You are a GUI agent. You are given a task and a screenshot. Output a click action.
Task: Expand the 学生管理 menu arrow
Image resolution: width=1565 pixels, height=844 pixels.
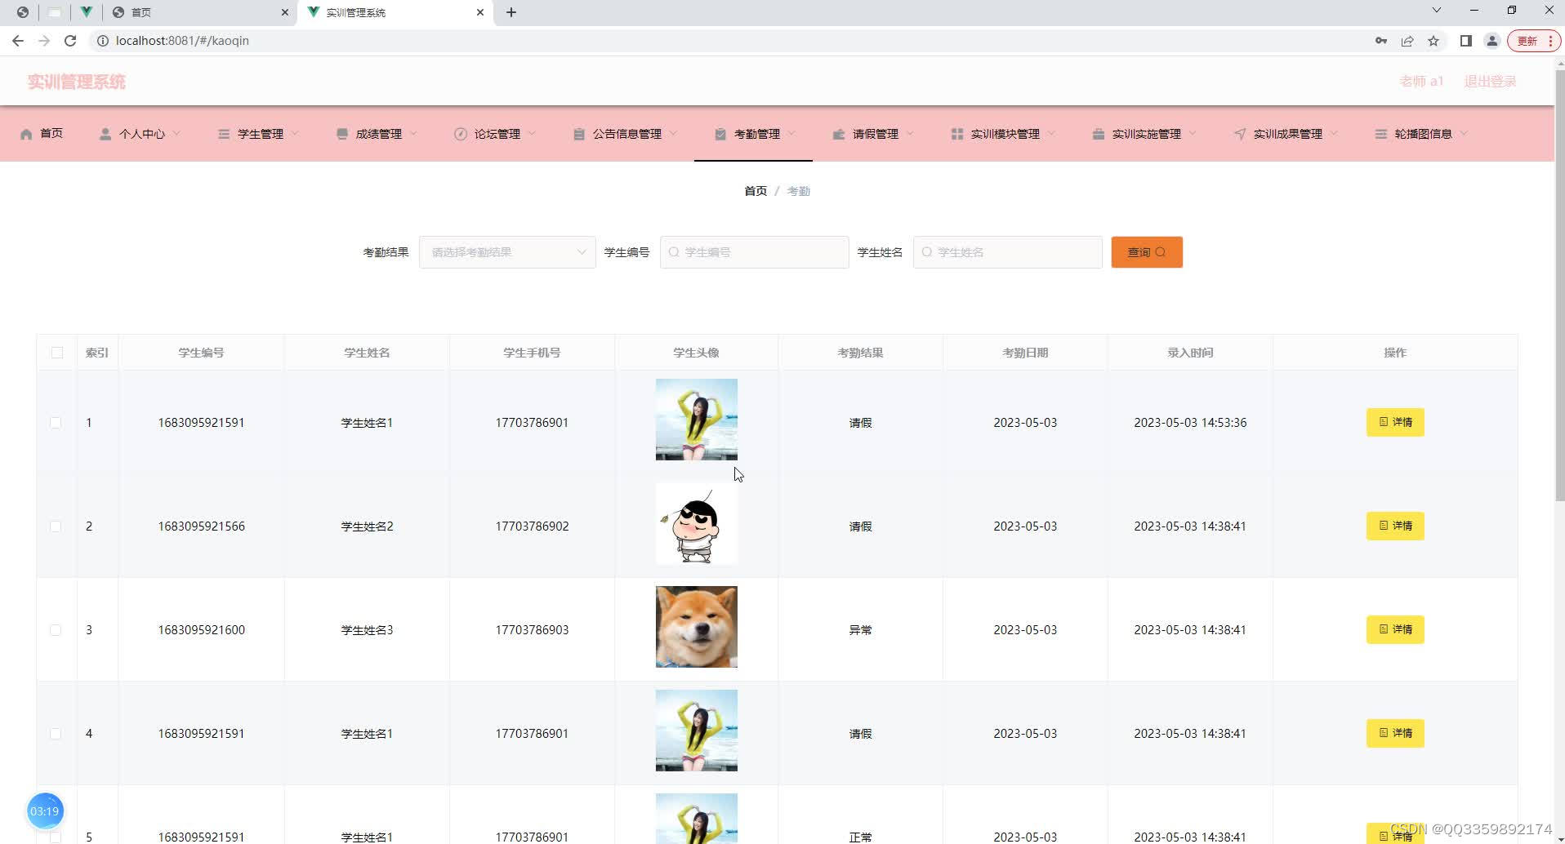pos(296,134)
